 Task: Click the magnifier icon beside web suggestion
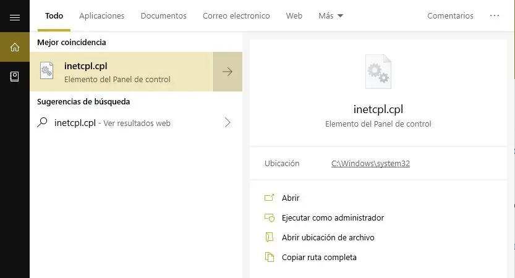coord(43,123)
